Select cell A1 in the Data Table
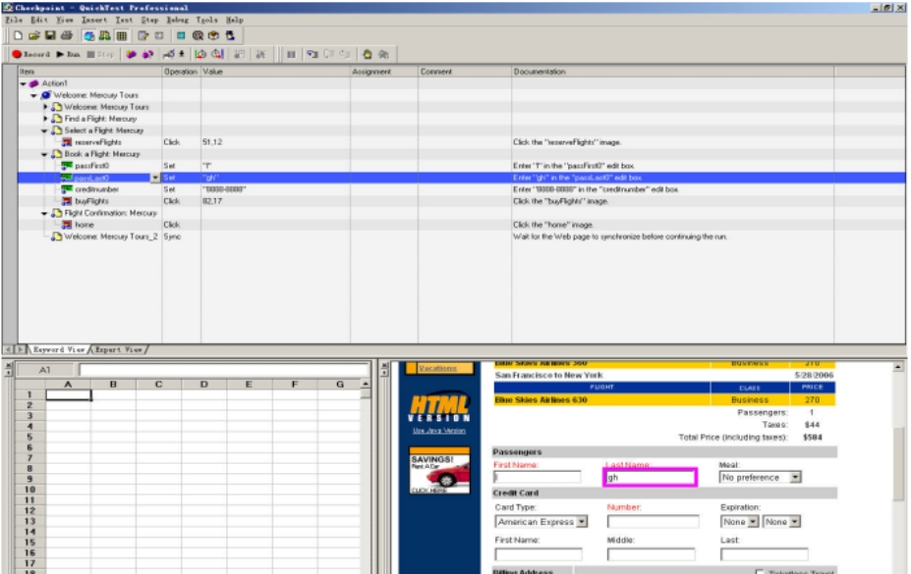 (68, 394)
